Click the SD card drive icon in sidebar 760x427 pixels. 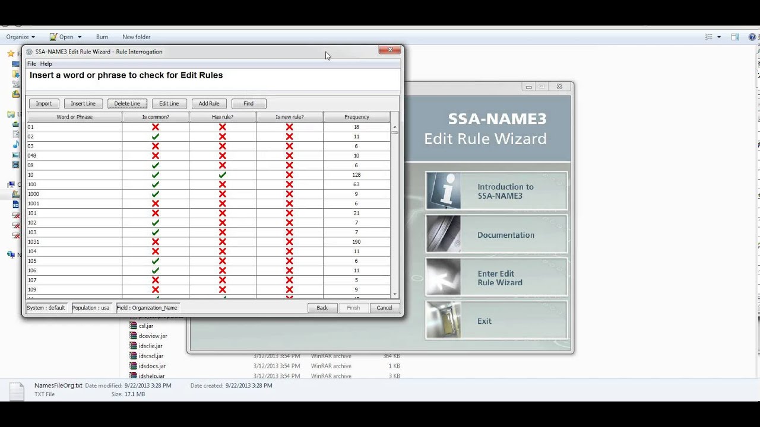pos(16,205)
